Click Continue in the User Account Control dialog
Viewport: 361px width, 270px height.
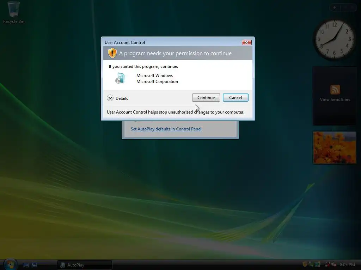[206, 98]
